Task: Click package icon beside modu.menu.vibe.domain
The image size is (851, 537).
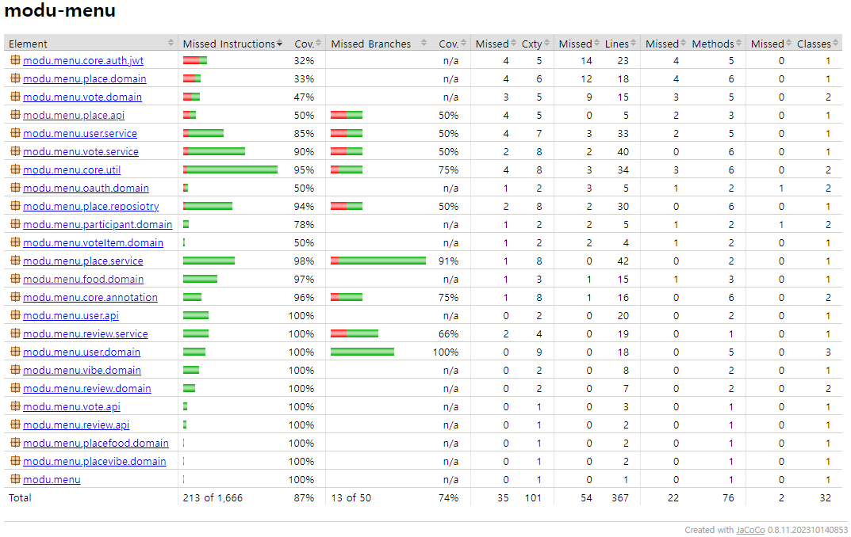Action: coord(15,370)
